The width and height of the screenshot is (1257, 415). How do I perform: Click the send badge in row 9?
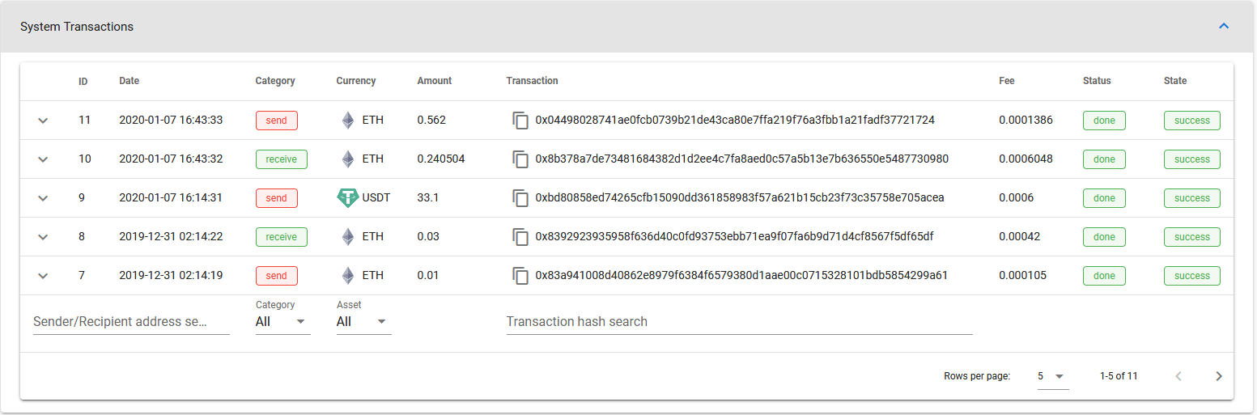pyautogui.click(x=277, y=198)
